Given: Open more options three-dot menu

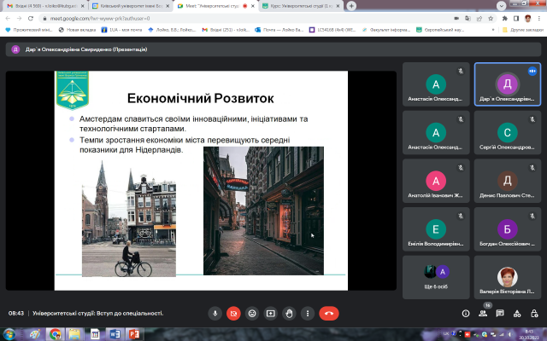Looking at the screenshot, I should 308,313.
